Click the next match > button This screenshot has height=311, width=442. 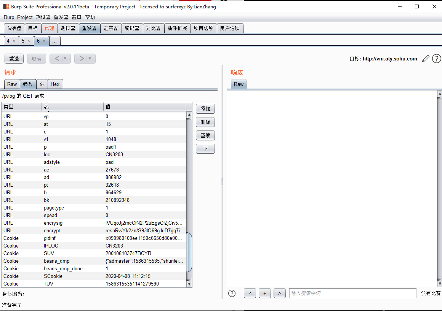coord(280,293)
